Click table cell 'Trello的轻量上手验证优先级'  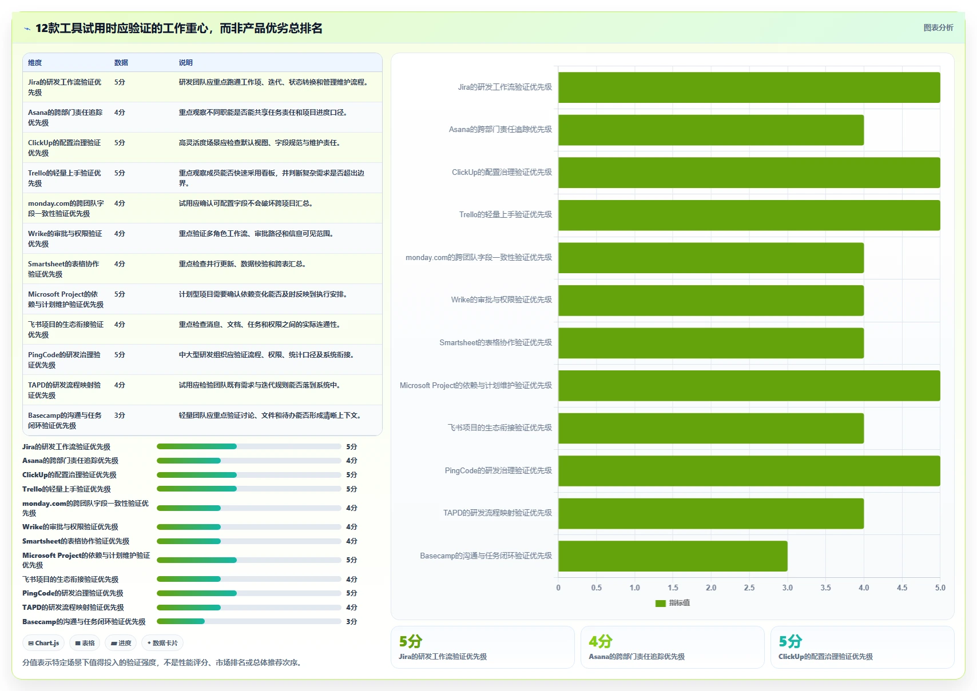[65, 178]
